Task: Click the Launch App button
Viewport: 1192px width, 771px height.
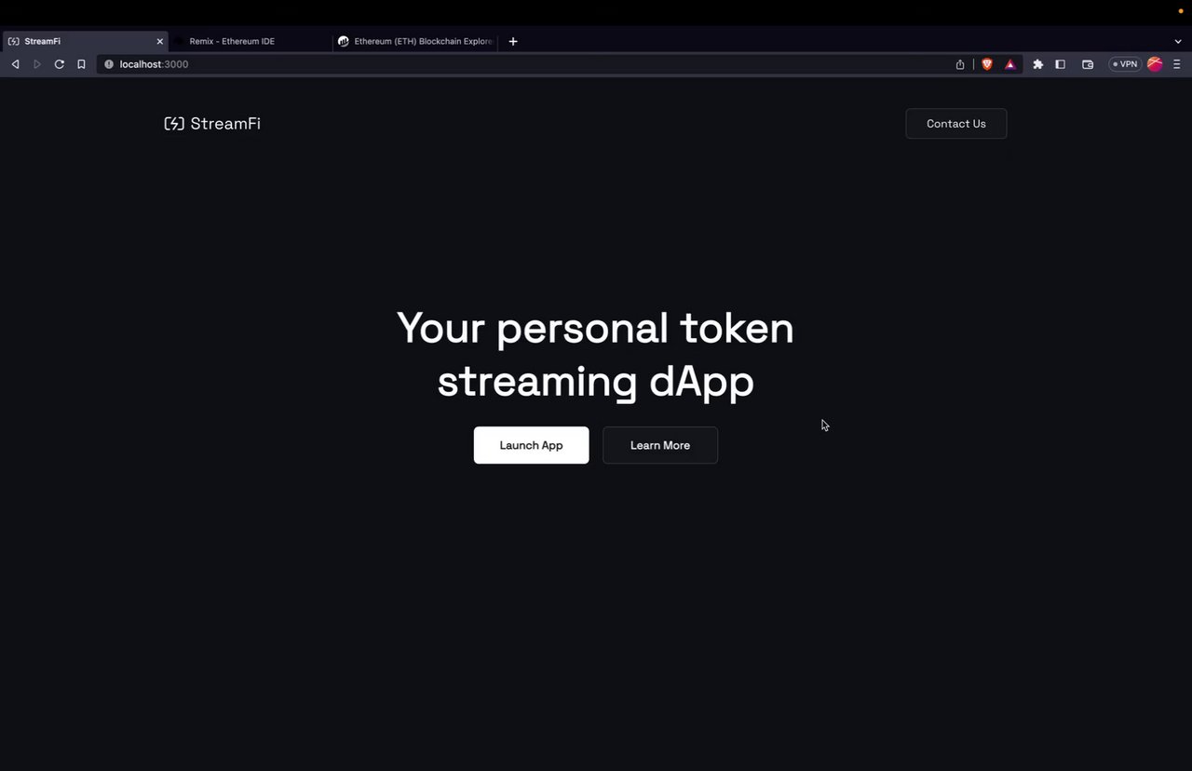Action: point(531,445)
